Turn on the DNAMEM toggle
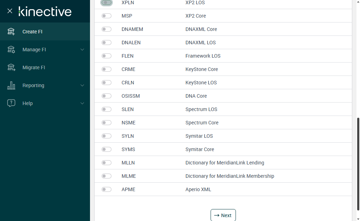The image size is (360, 221). pos(106,29)
